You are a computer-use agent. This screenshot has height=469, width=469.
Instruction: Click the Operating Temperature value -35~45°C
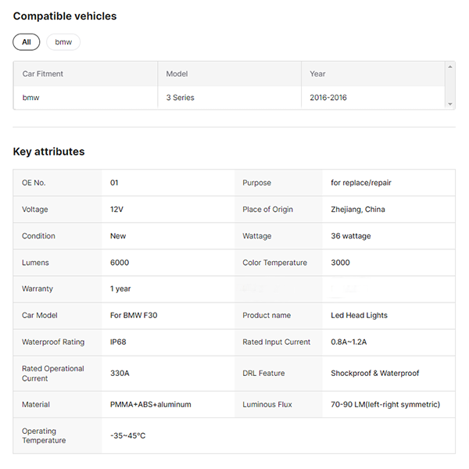(127, 435)
